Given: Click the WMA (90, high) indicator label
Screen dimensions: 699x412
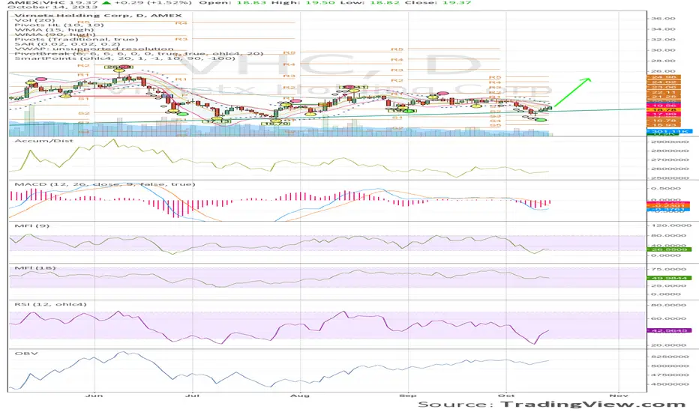Looking at the screenshot, I should point(55,34).
